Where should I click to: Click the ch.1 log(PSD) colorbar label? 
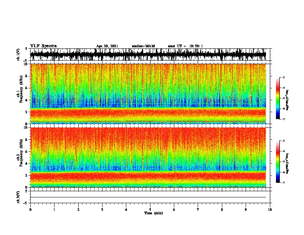click(287, 100)
